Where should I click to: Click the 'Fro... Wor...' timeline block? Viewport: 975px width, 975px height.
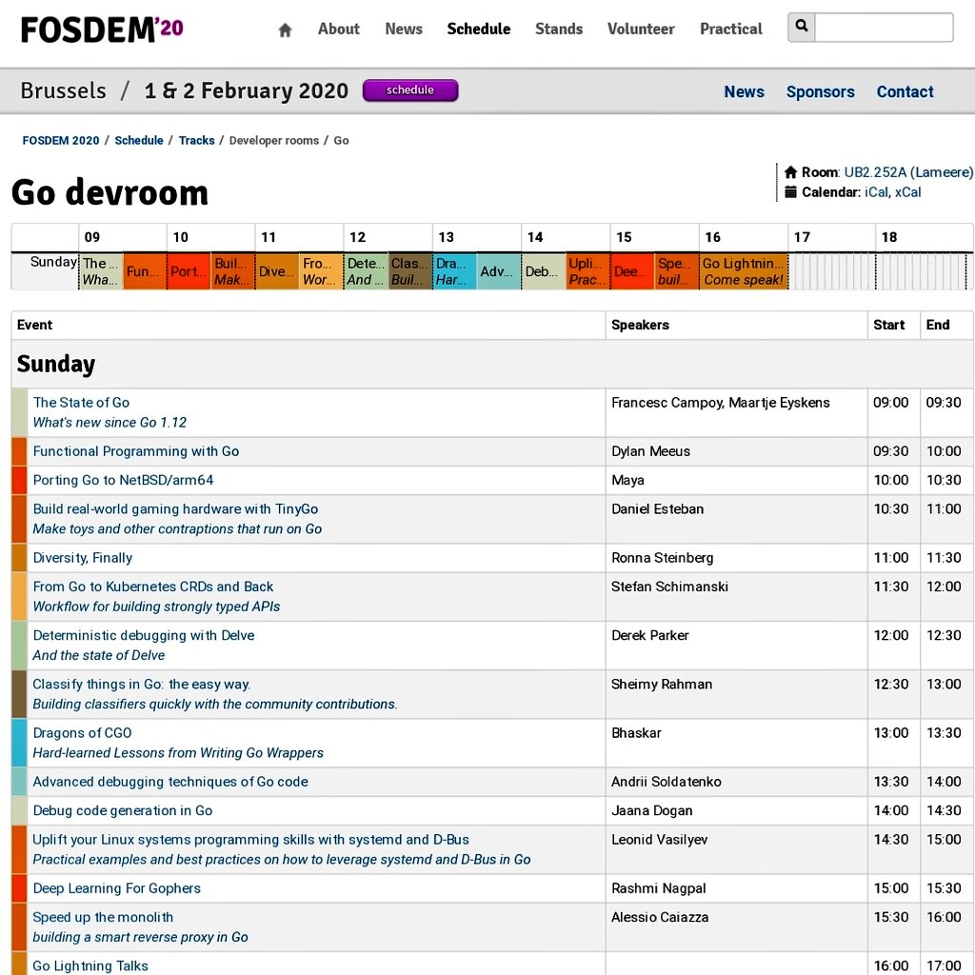(x=322, y=271)
